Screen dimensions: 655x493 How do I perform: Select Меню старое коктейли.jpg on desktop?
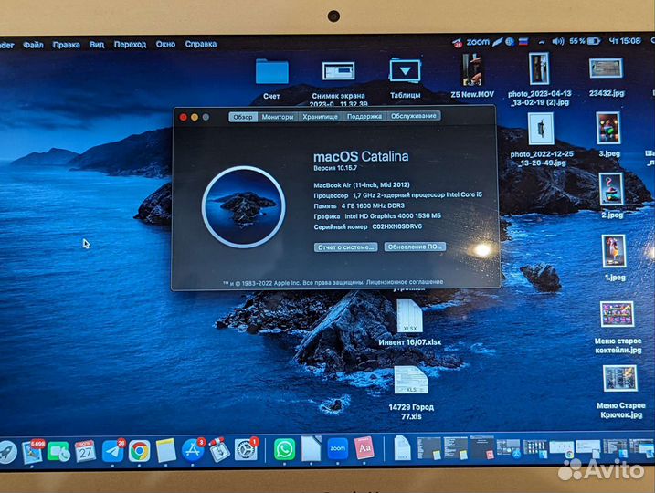[618, 328]
